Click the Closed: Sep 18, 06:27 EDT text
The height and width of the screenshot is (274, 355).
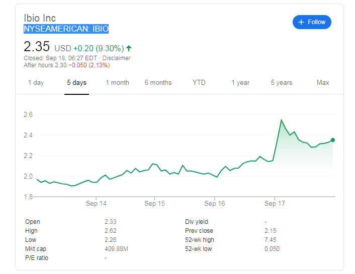tap(60, 58)
